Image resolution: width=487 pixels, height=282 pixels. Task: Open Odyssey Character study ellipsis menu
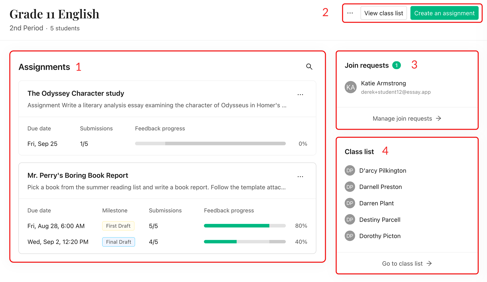point(300,95)
